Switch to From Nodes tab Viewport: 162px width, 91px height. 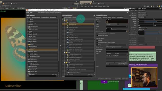(53, 17)
